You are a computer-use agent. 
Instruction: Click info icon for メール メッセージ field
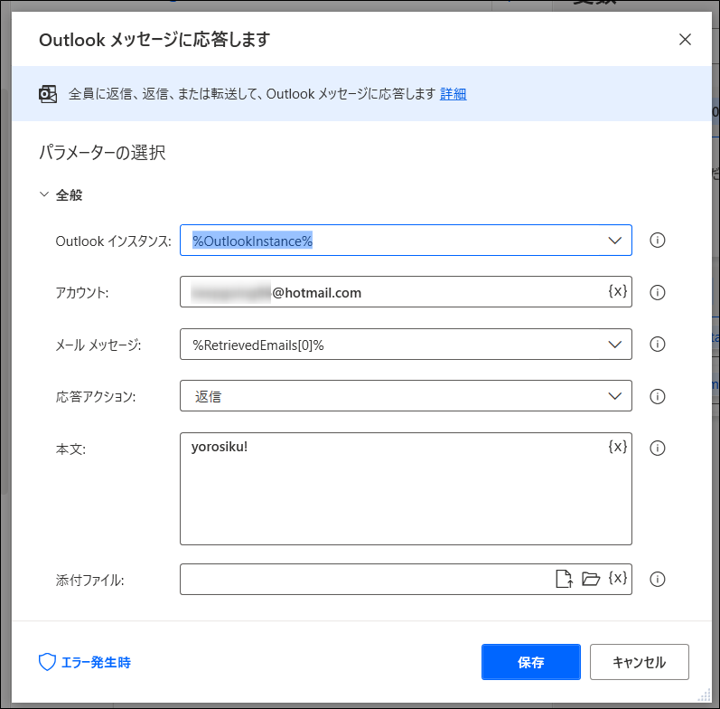(x=657, y=344)
